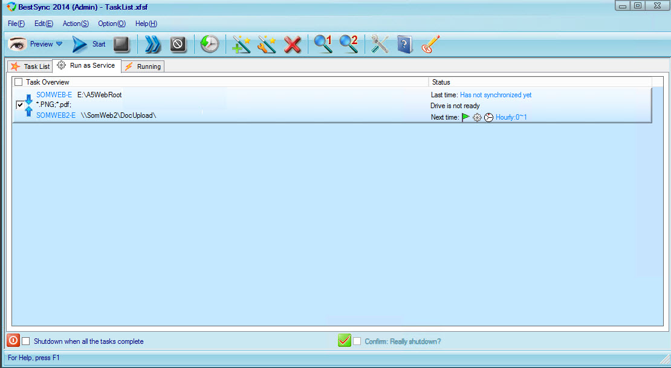Switch to the Running tab
The height and width of the screenshot is (368, 671).
click(143, 66)
